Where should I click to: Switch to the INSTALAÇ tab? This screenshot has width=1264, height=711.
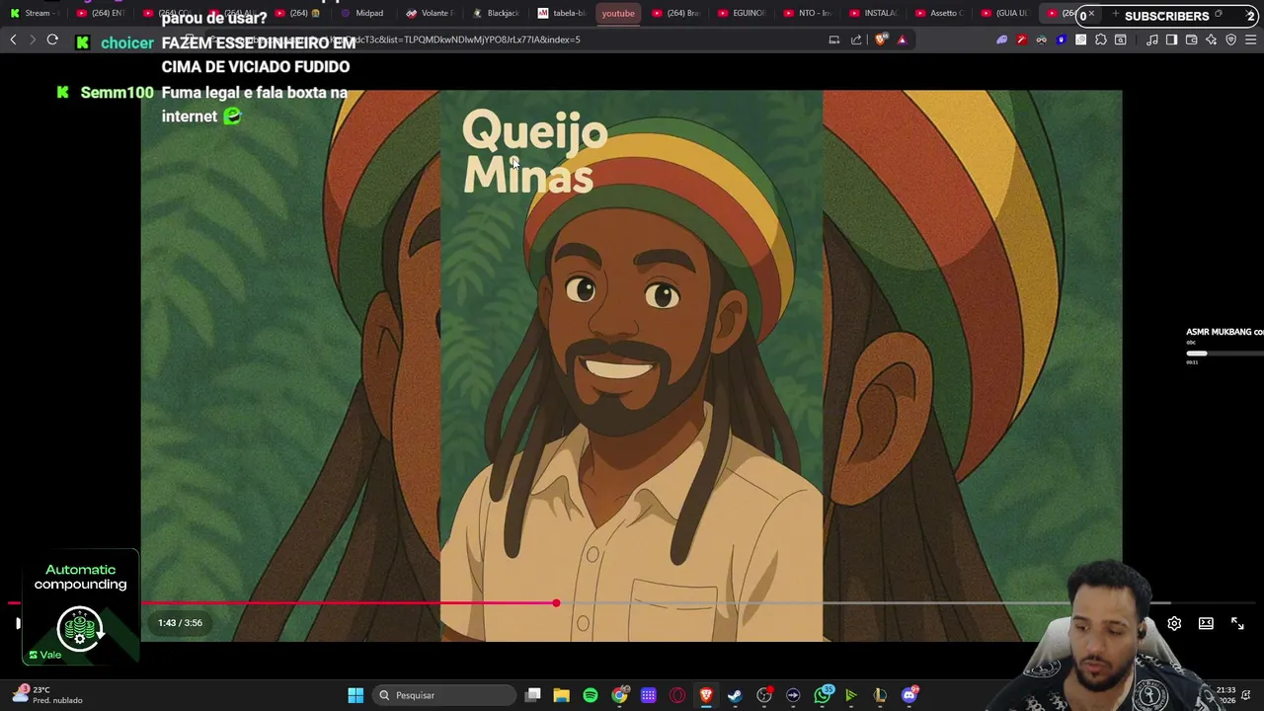(x=874, y=13)
